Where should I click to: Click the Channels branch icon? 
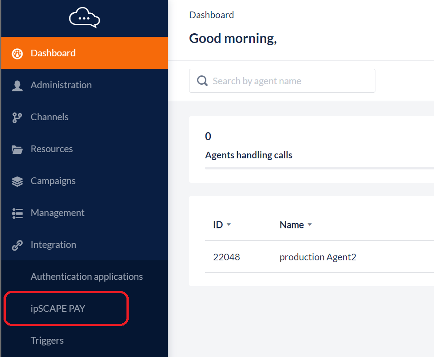(17, 118)
